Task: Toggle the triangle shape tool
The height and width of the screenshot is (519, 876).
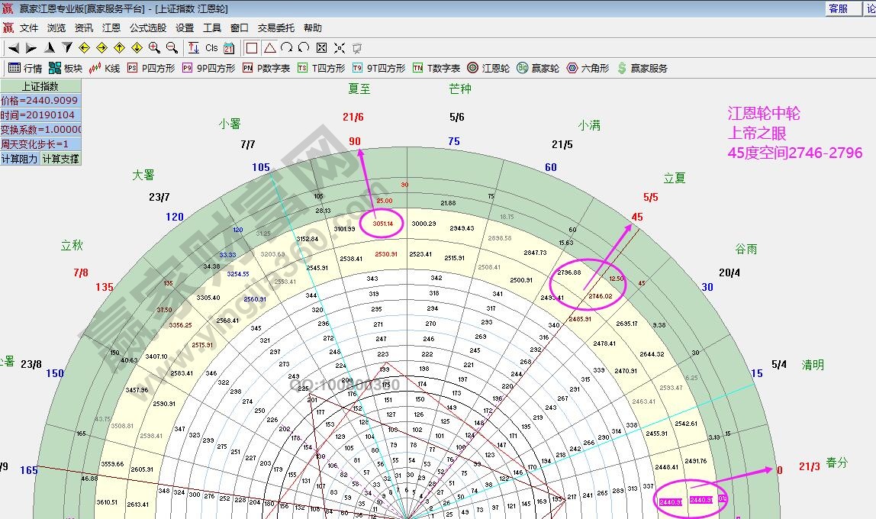Action: click(x=269, y=47)
